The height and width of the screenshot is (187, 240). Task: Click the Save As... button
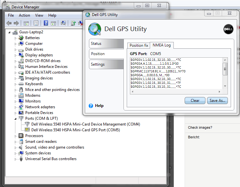coord(217,101)
